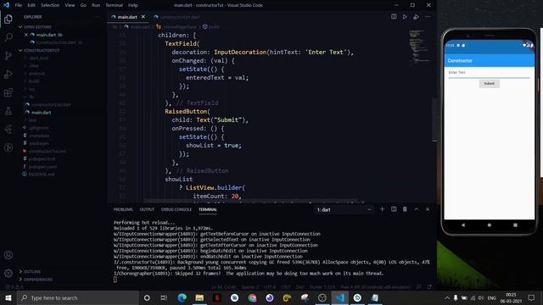This screenshot has height=305, width=543.
Task: Open main.dart in the lib folder tree
Action: 42,113
